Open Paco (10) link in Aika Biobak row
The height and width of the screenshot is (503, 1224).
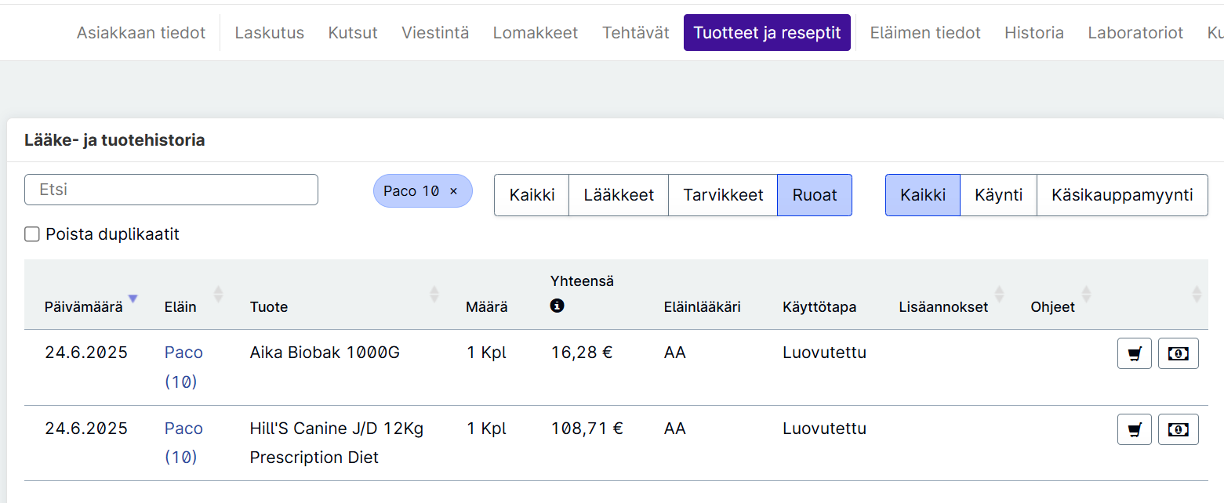(x=183, y=367)
